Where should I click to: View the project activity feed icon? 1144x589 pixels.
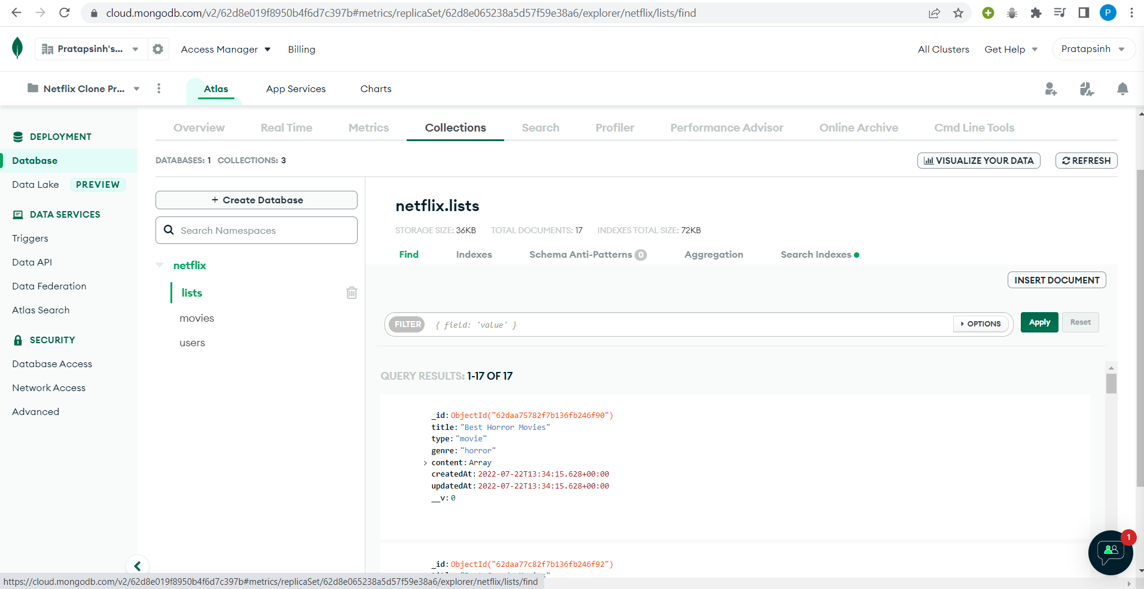[1087, 88]
